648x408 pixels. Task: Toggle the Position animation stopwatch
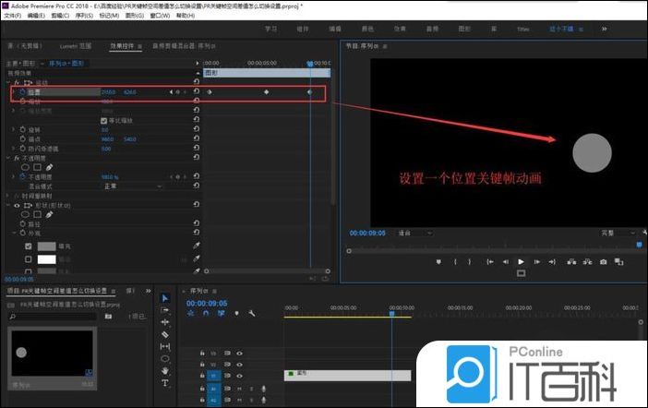(x=22, y=92)
